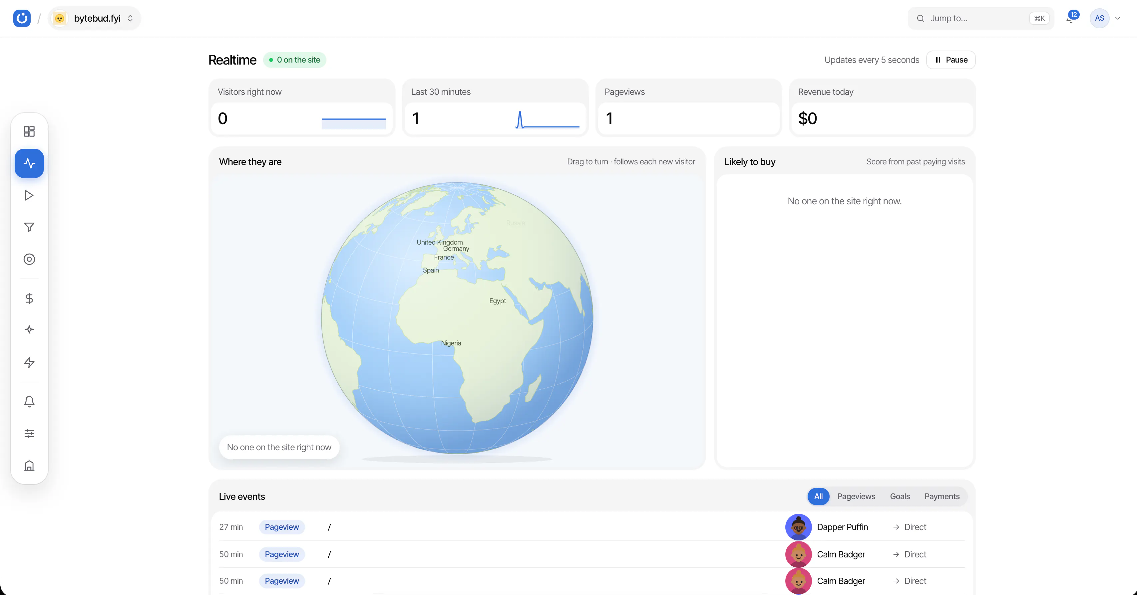Image resolution: width=1137 pixels, height=595 pixels.
Task: Click the Dapper Puffin visitor name
Action: [842, 527]
